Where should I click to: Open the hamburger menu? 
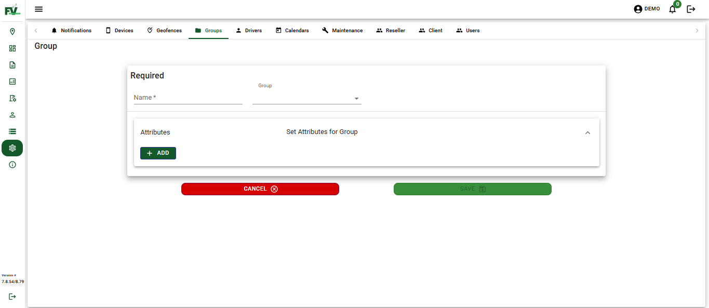coord(38,9)
